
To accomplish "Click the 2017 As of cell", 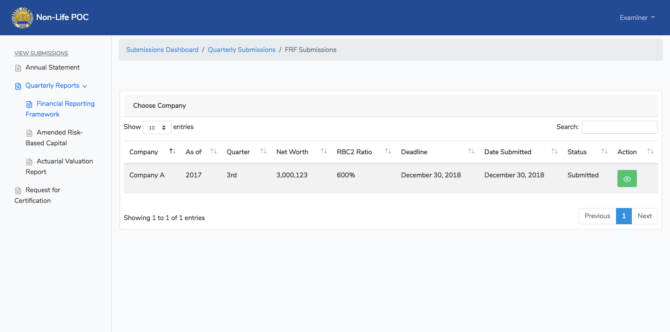I will click(194, 175).
